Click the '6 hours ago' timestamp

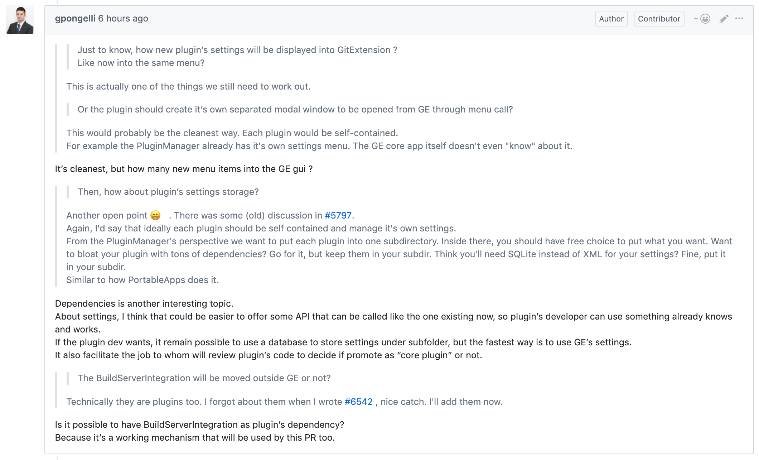(123, 19)
